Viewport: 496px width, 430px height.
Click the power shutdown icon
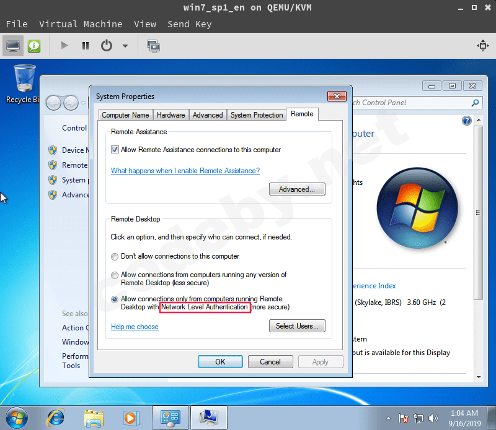tap(107, 46)
